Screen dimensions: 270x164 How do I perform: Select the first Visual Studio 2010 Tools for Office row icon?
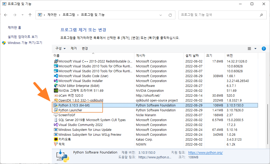[56, 66]
